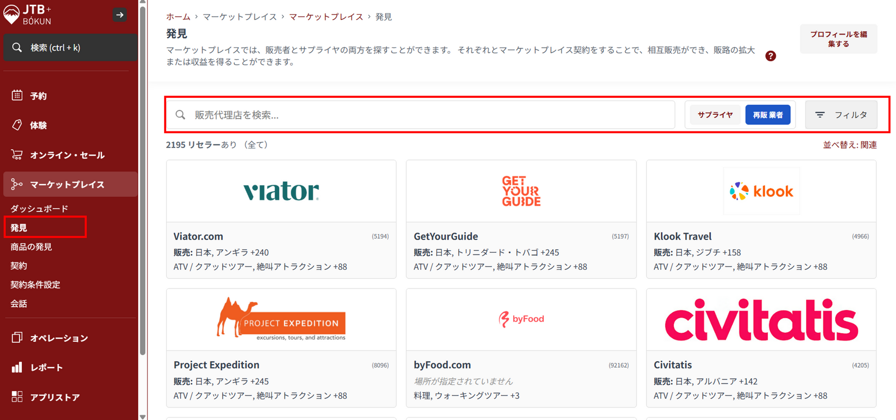
Task: Collapse the マーケットプレイス menu
Action: (x=70, y=184)
